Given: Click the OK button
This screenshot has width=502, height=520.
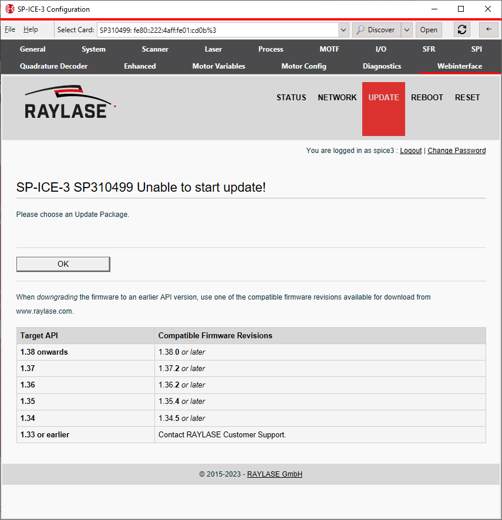Looking at the screenshot, I should coord(63,264).
